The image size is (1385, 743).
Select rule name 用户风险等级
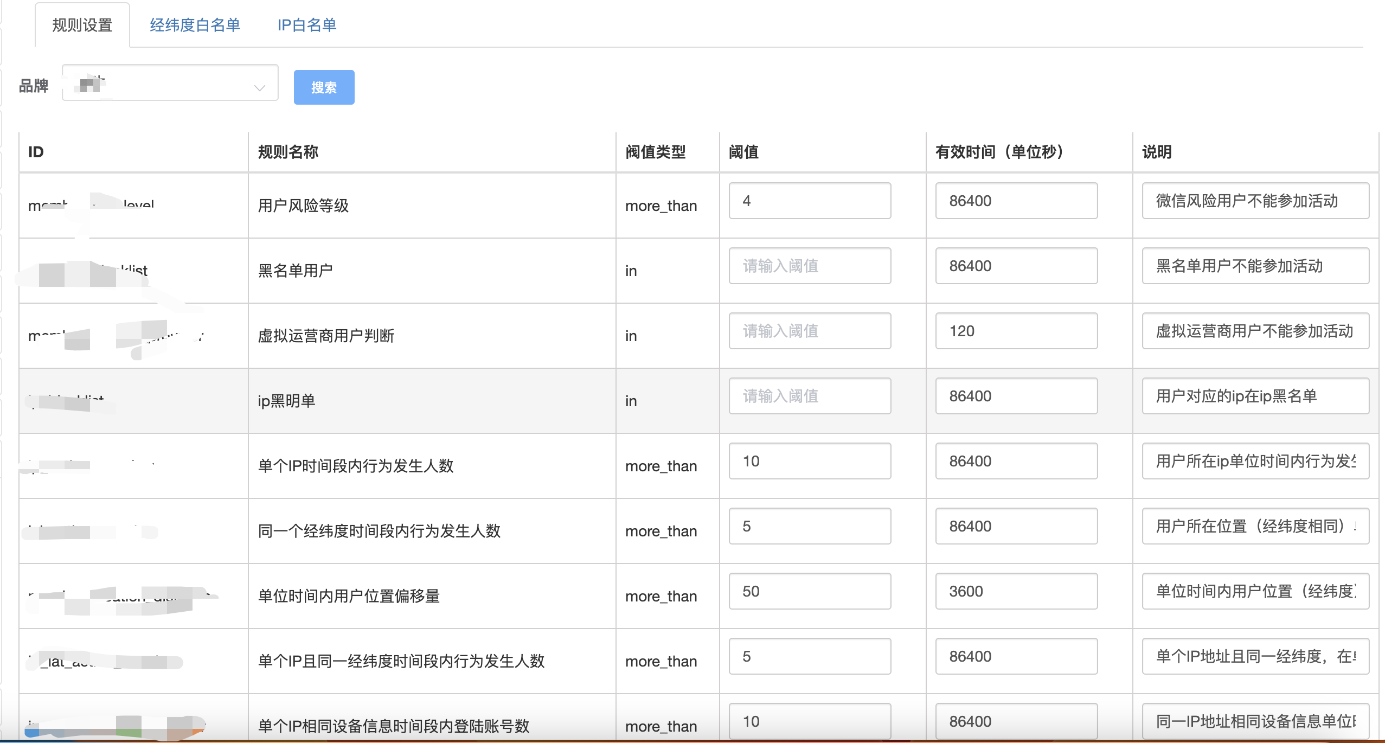coord(303,206)
